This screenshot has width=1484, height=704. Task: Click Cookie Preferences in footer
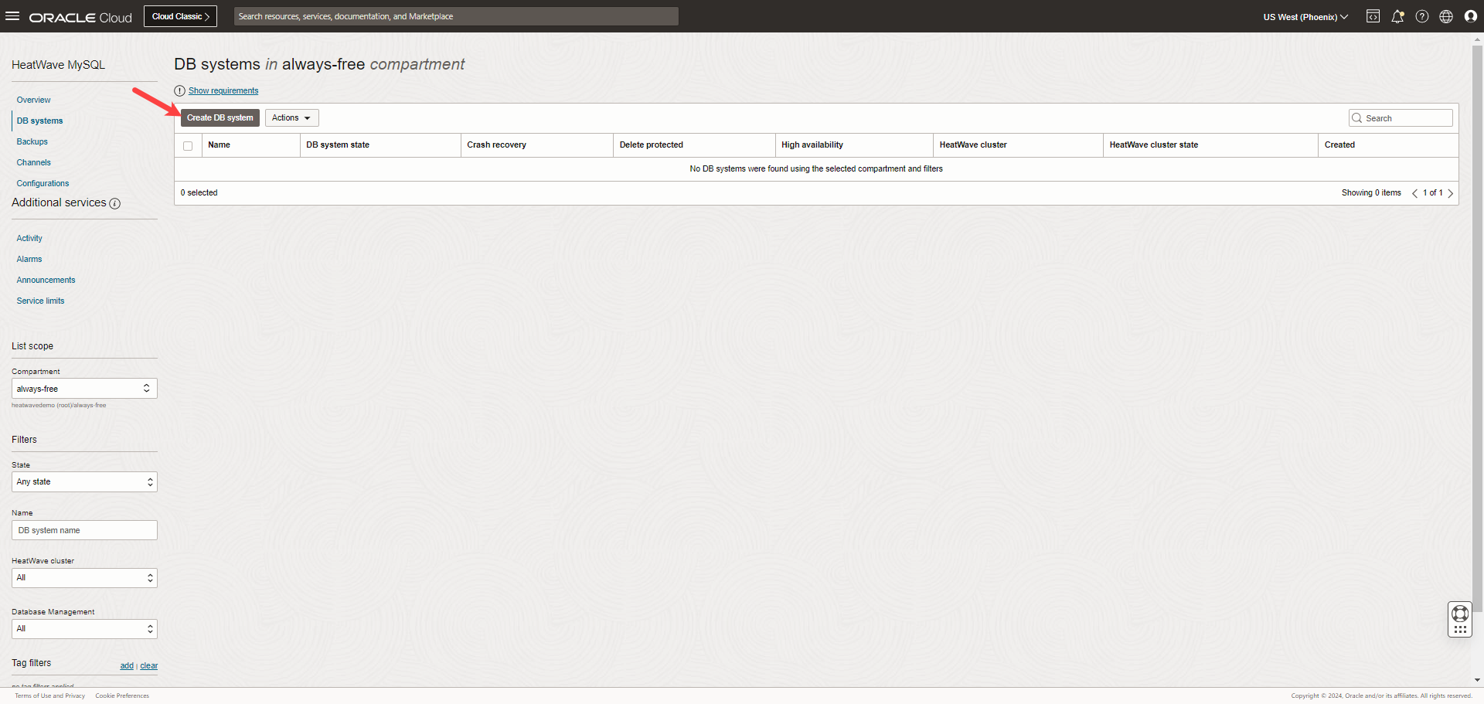click(122, 695)
